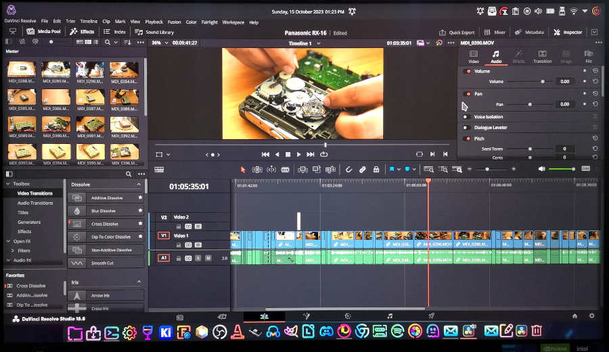Stop playback in the viewer

point(288,154)
